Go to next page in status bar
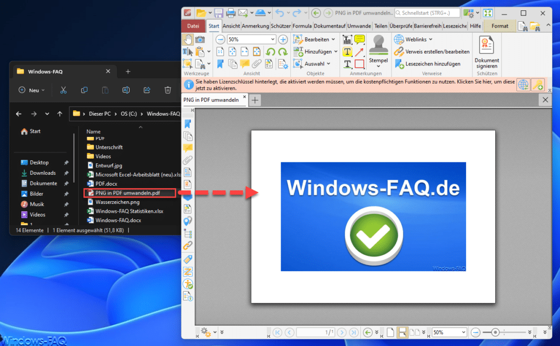 click(x=341, y=333)
